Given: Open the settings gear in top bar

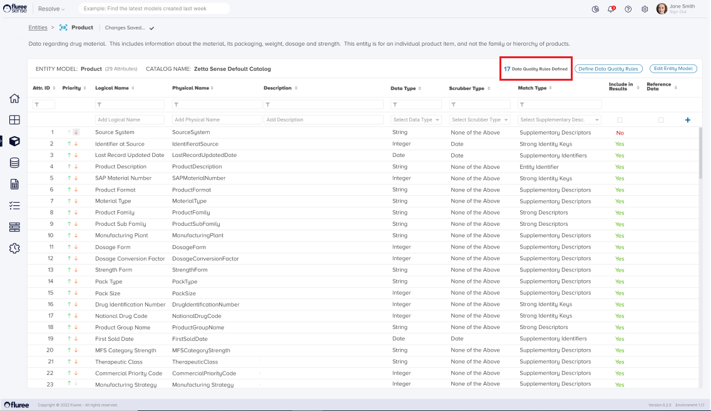Looking at the screenshot, I should coord(645,9).
